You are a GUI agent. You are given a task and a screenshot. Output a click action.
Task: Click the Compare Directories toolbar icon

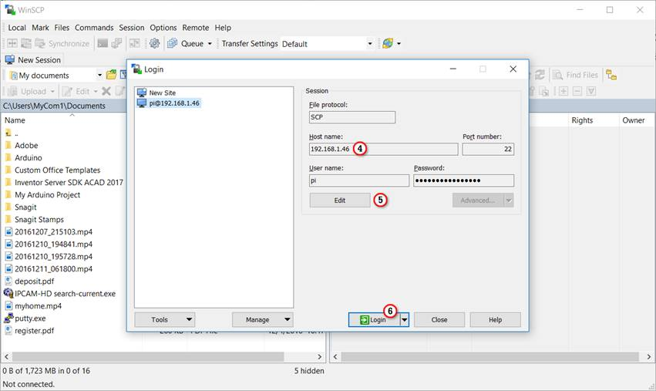pos(12,43)
